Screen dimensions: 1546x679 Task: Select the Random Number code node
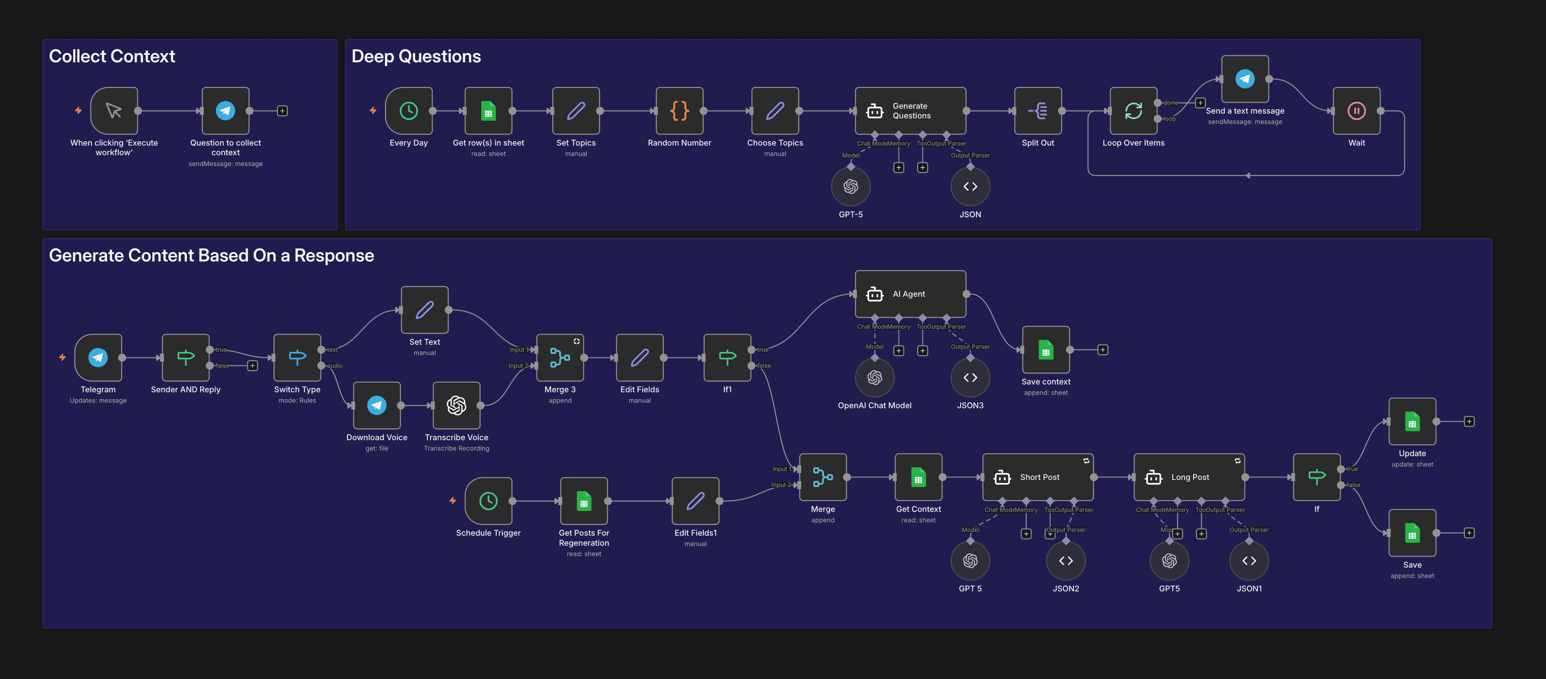679,110
